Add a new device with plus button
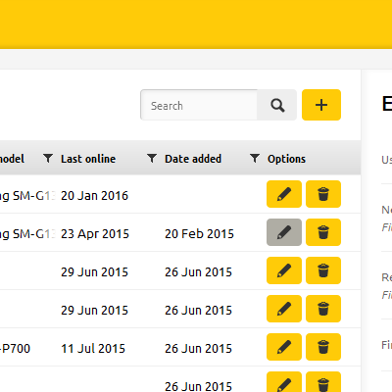The height and width of the screenshot is (392, 392). pos(321,105)
